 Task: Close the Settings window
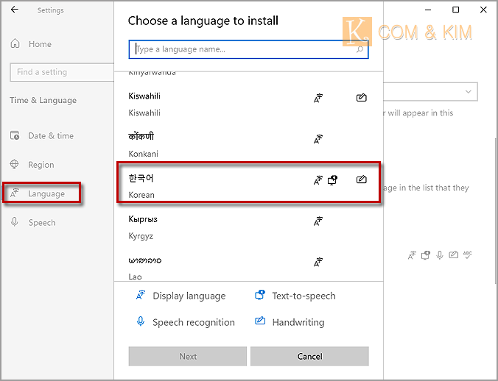pyautogui.click(x=483, y=10)
